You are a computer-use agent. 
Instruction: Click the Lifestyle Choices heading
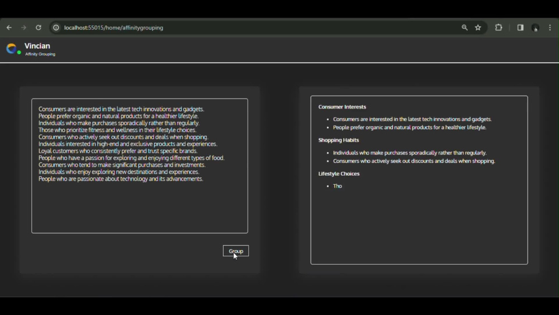point(339,173)
